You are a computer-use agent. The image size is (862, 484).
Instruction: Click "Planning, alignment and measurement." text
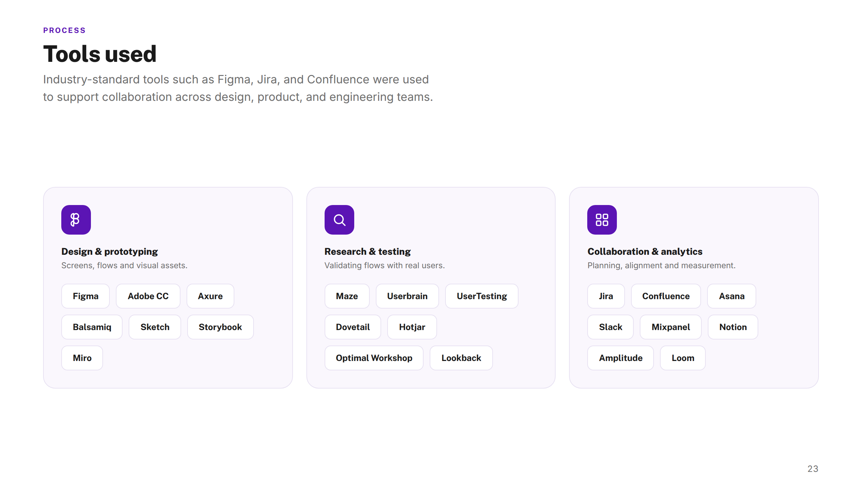pyautogui.click(x=661, y=266)
